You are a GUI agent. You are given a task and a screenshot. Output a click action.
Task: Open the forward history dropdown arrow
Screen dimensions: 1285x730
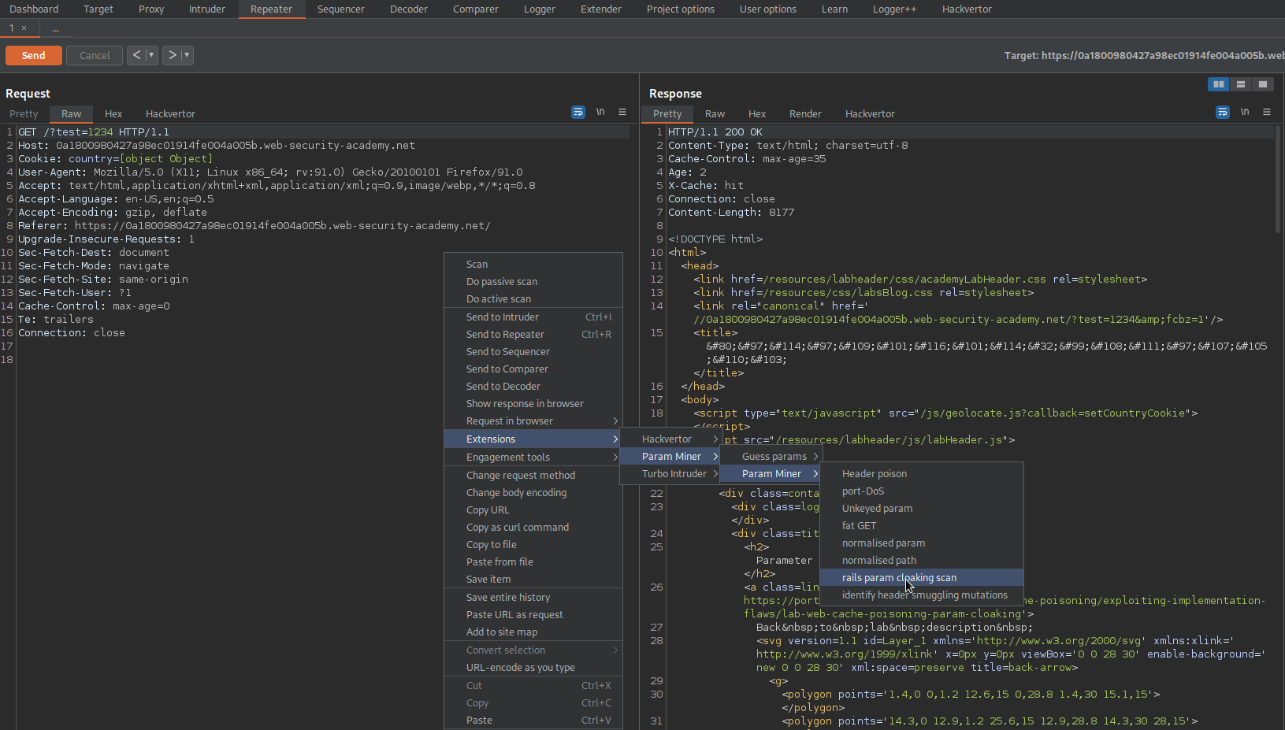187,55
